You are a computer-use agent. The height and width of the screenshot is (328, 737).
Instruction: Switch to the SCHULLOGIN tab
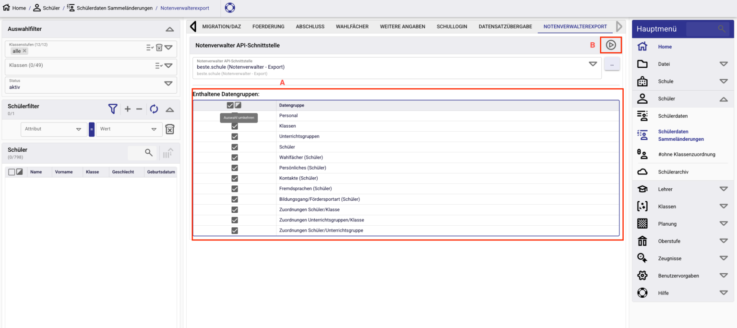[452, 26]
